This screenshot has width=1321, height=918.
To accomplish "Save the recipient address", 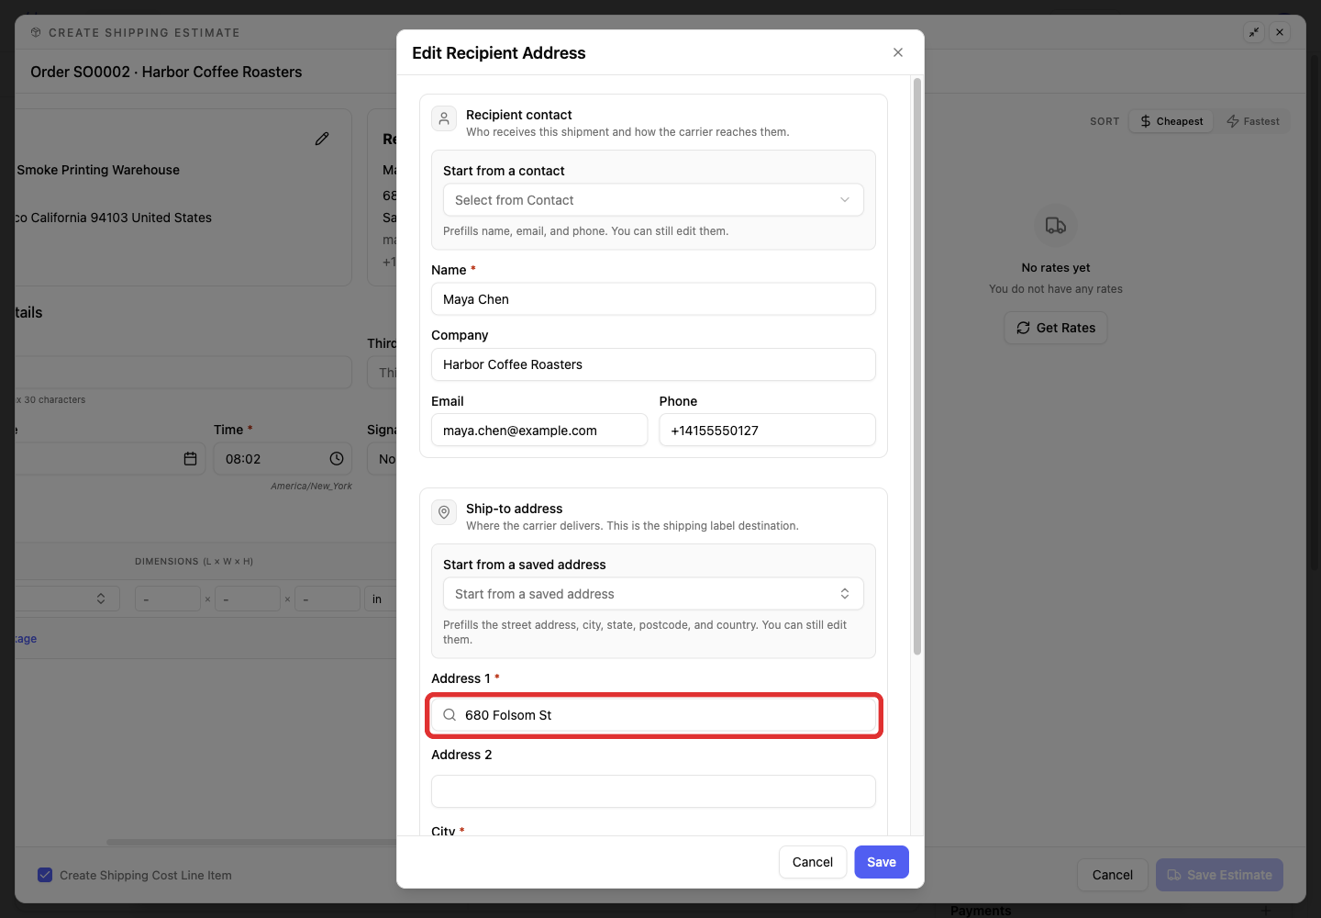I will click(x=882, y=862).
